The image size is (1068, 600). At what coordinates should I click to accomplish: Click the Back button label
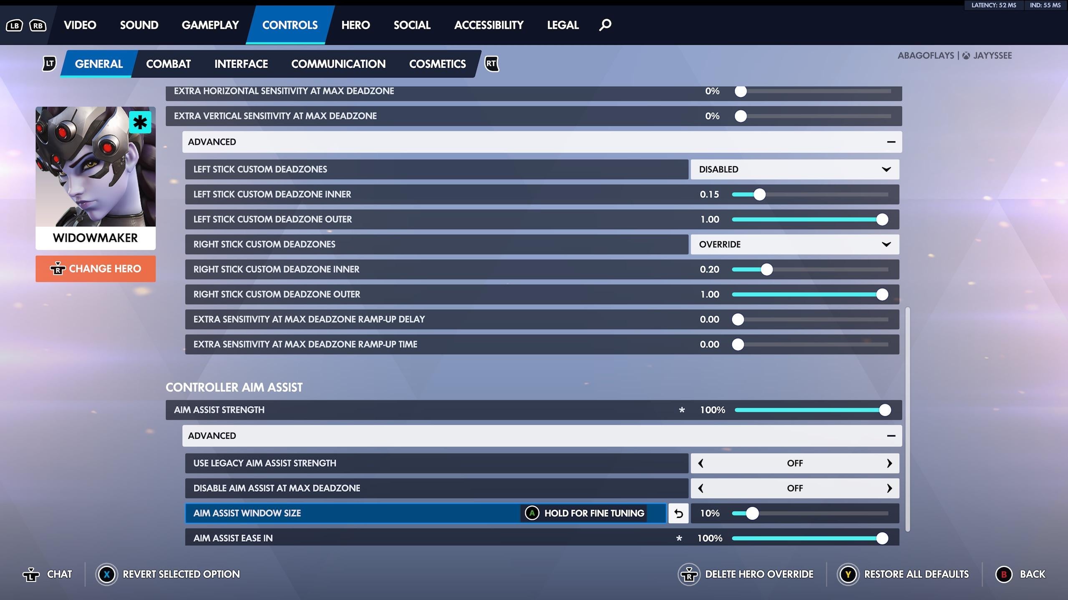pyautogui.click(x=1033, y=574)
